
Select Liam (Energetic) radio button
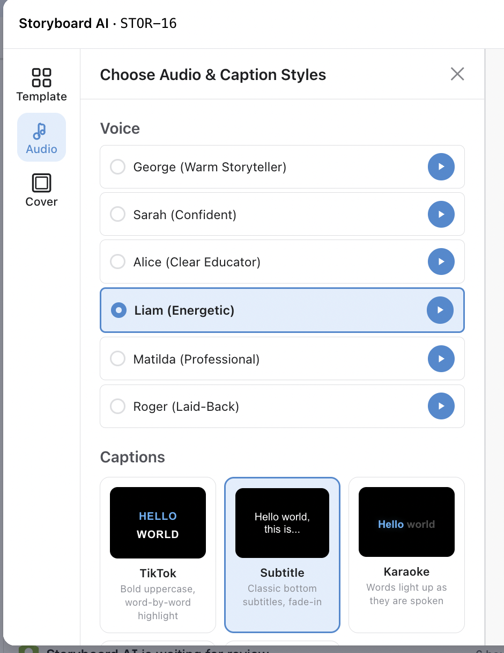tap(118, 310)
